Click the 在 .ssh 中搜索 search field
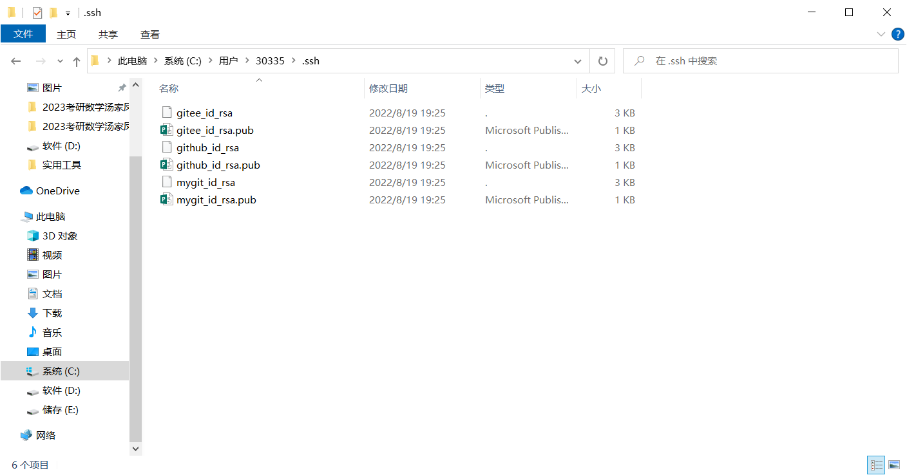The height and width of the screenshot is (475, 907). 760,61
